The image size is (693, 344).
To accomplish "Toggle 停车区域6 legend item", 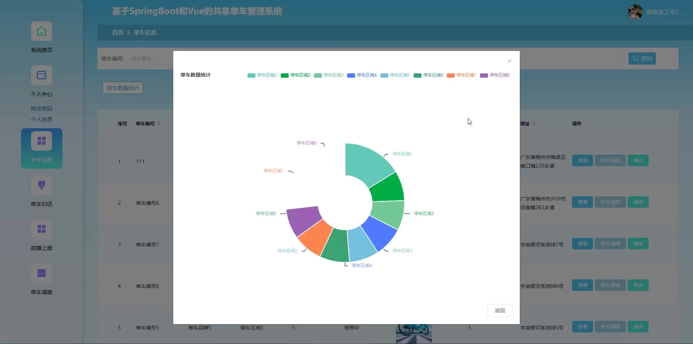I will 428,75.
